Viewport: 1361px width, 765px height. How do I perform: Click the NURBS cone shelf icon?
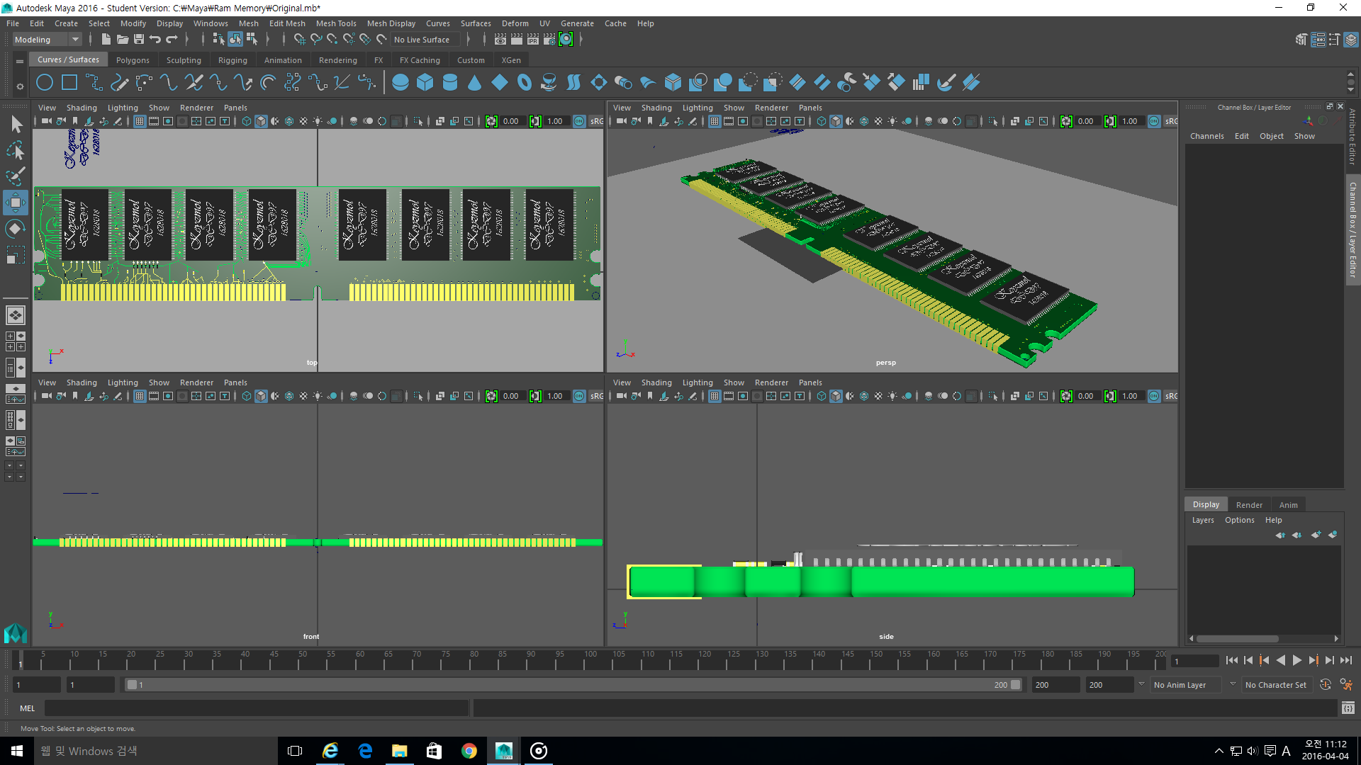(474, 83)
